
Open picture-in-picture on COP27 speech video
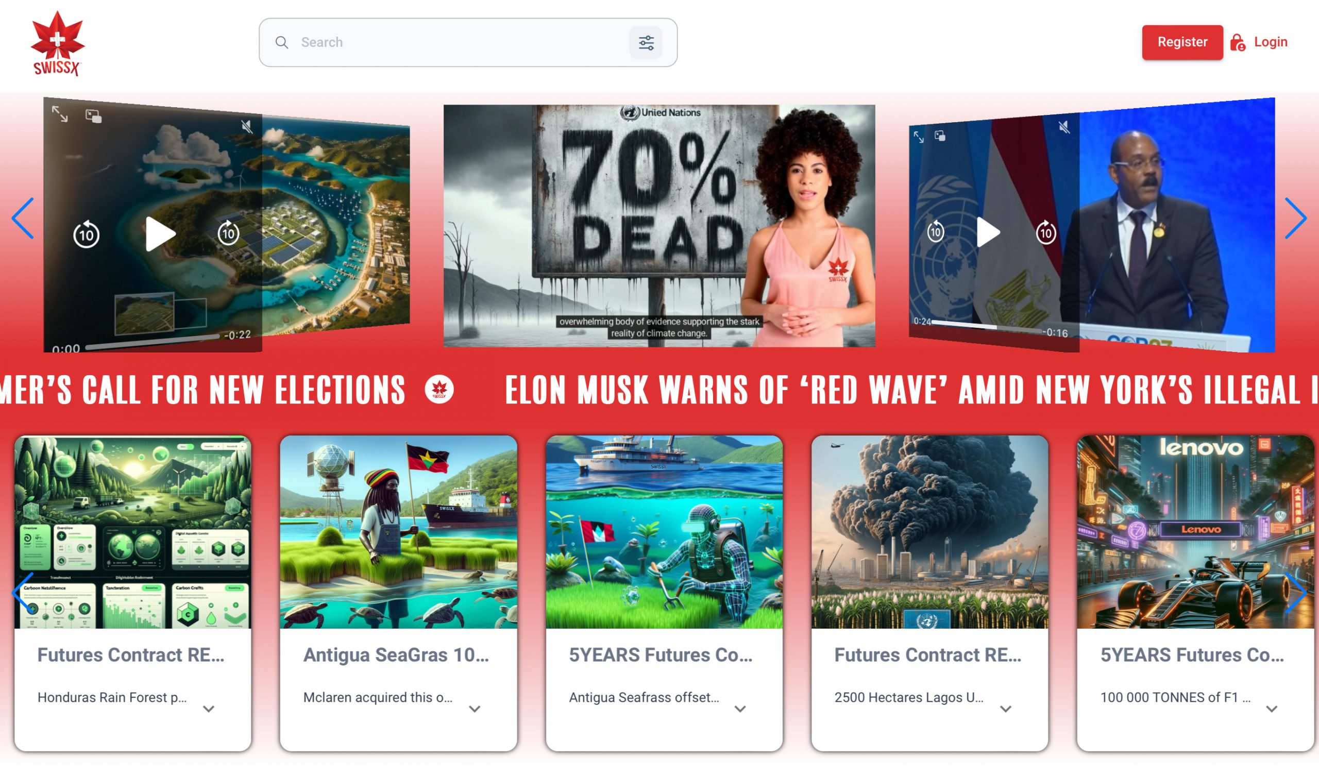click(x=940, y=136)
